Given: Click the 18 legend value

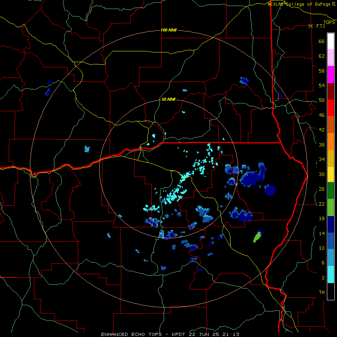Looking at the screenshot, I should point(322,219).
